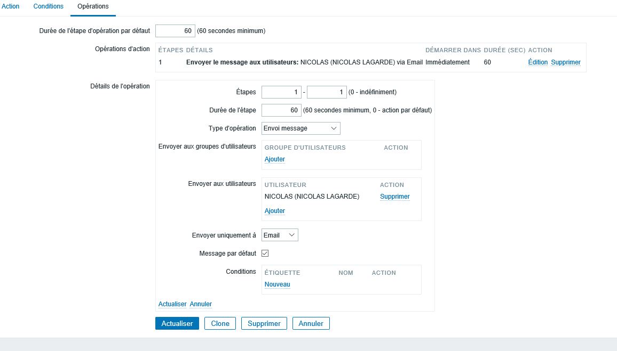The image size is (617, 351).
Task: Click Supprimer link in Opérations d'action row
Action: pos(565,62)
